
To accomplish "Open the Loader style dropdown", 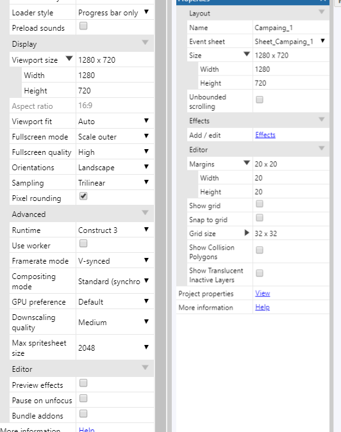I will pos(115,13).
